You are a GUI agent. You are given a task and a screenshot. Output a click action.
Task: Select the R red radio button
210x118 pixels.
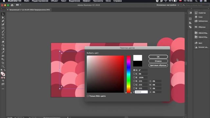click(x=134, y=81)
